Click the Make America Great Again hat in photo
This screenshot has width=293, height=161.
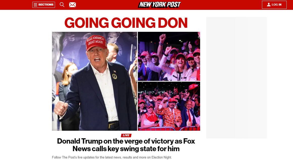click(96, 43)
